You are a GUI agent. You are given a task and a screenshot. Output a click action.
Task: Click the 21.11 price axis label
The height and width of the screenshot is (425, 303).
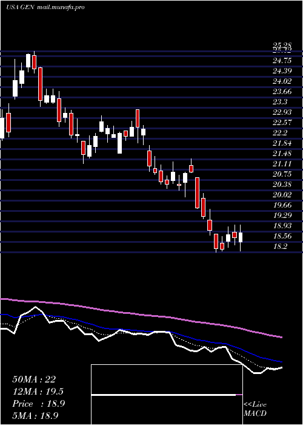(282, 164)
